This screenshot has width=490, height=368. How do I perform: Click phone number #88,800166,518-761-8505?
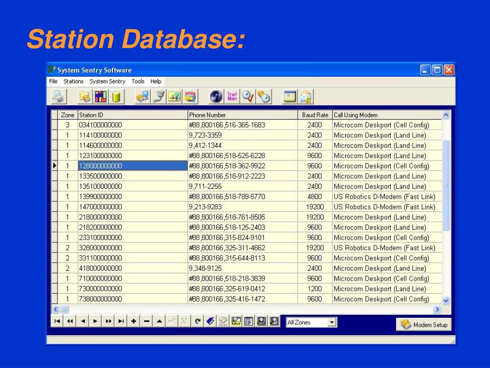(243, 217)
